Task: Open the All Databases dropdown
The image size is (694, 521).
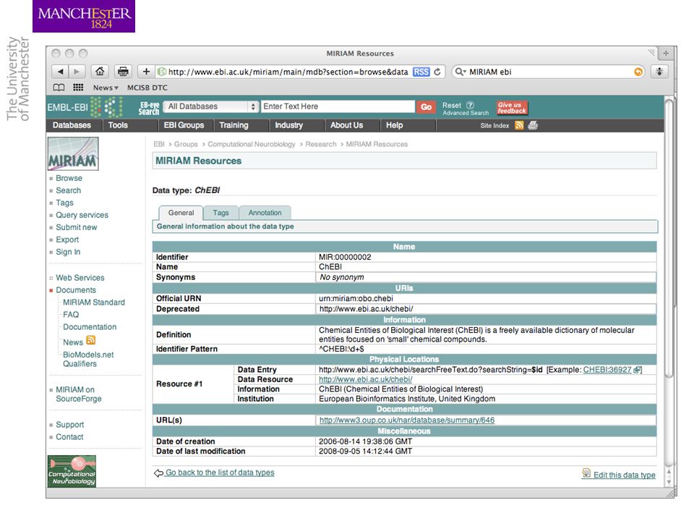Action: click(210, 106)
